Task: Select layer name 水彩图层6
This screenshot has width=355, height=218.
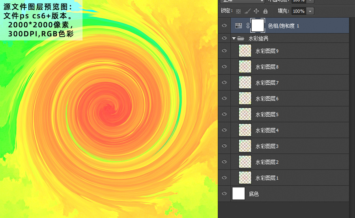Action: pyautogui.click(x=267, y=99)
